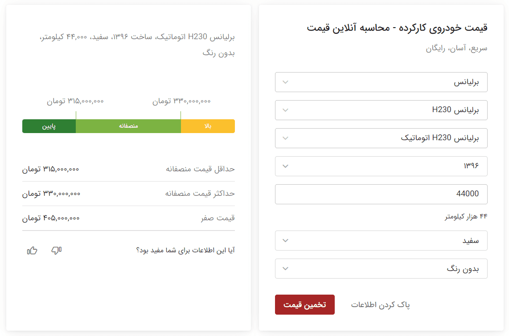
Task: Click the ۳۳۰,۰۰۰,۰۰۰ تومان marker above bar
Action: pyautogui.click(x=181, y=101)
